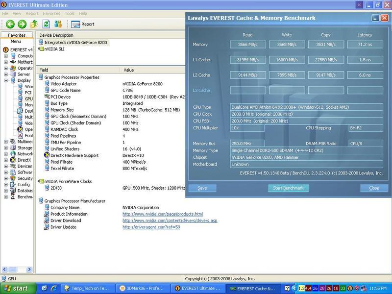Select the PCI item under Display
The height and width of the screenshot is (294, 392).
click(x=28, y=93)
